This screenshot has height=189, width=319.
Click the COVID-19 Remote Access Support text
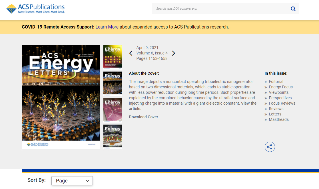point(58,27)
